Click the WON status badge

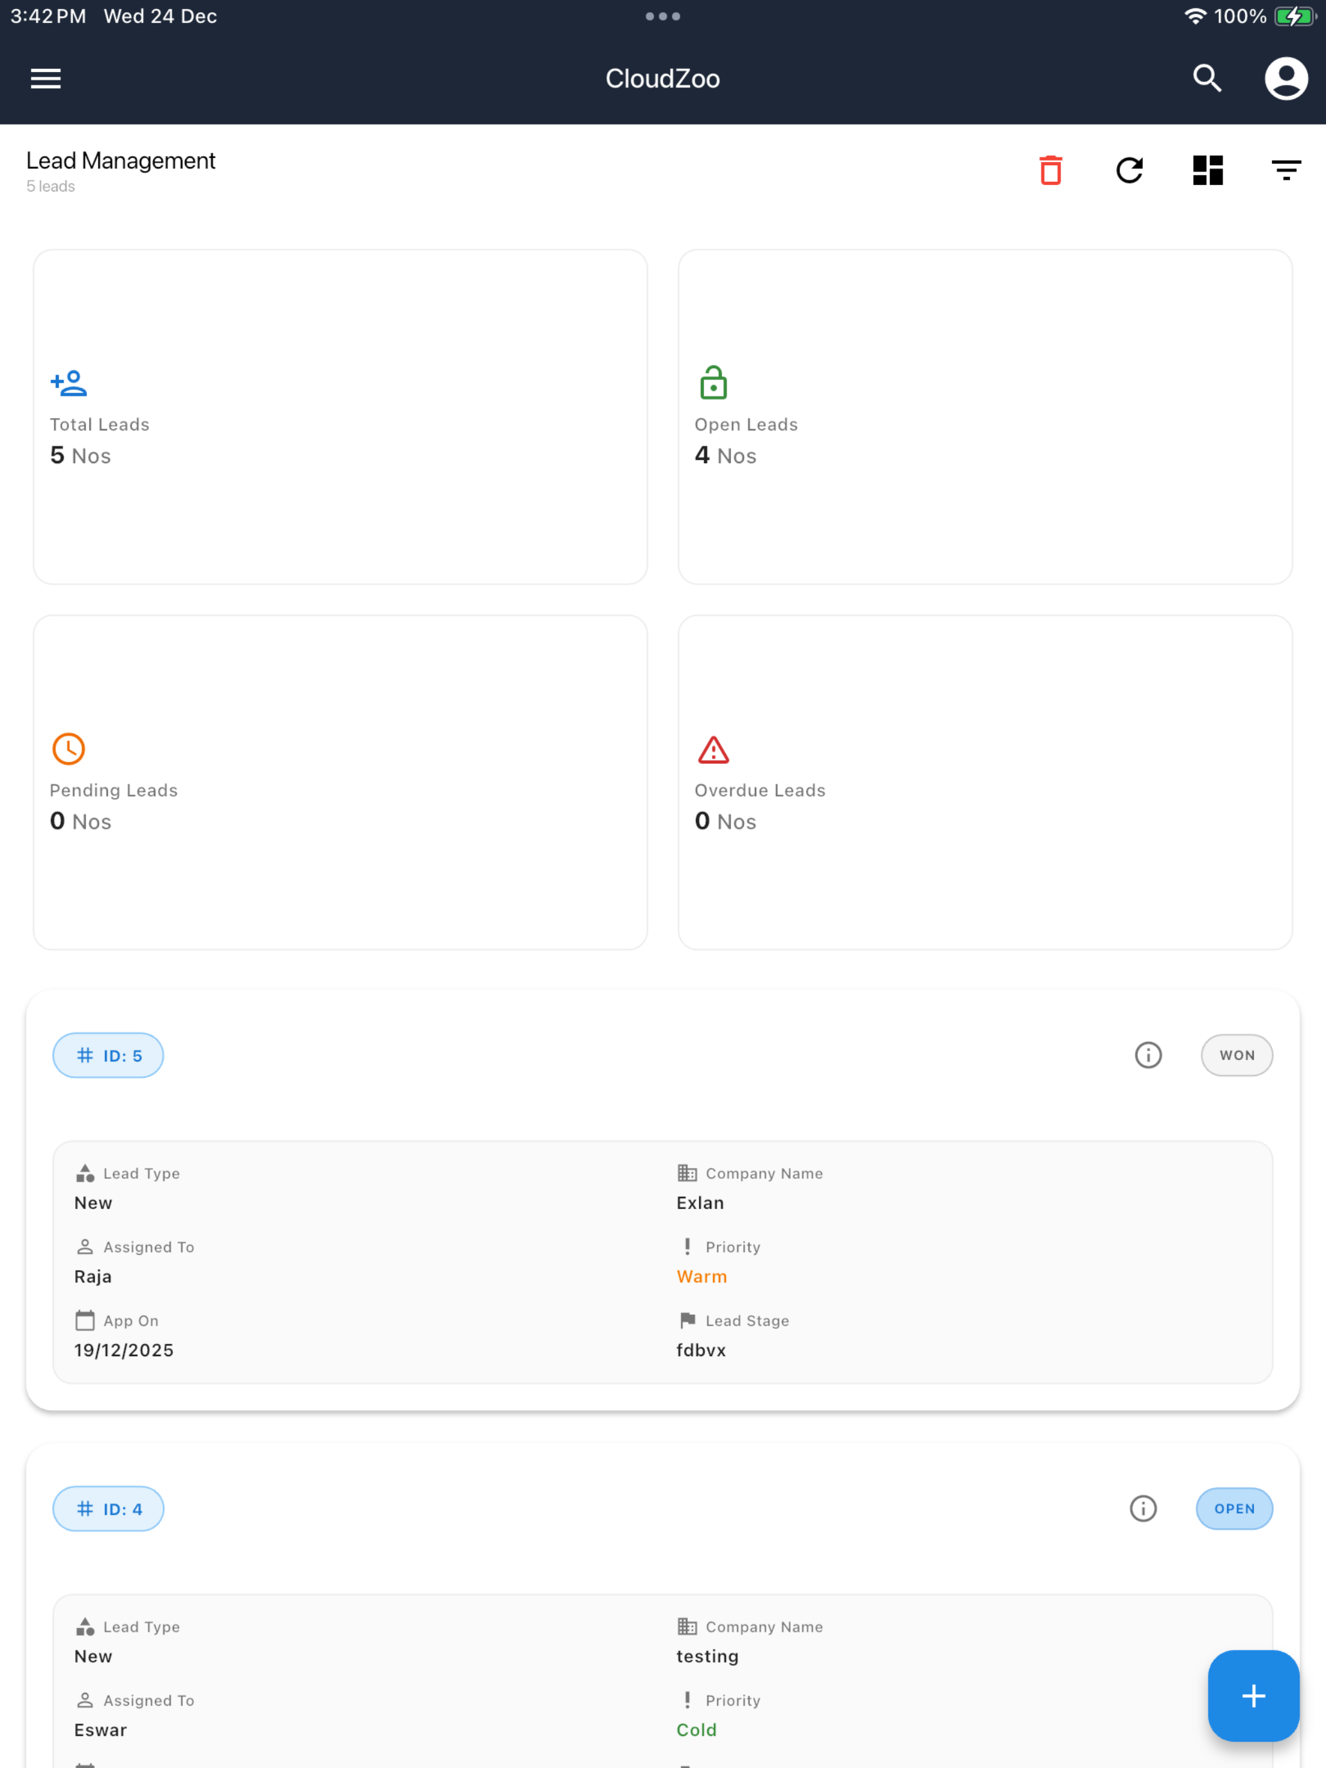click(1237, 1055)
